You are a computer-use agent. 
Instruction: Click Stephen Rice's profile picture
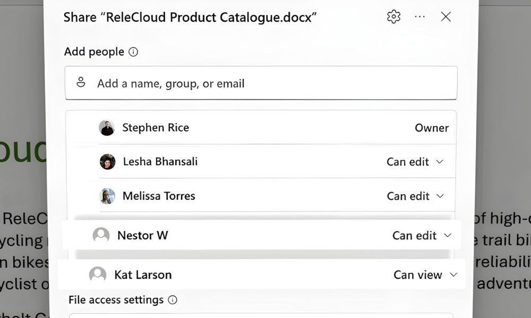pyautogui.click(x=107, y=128)
